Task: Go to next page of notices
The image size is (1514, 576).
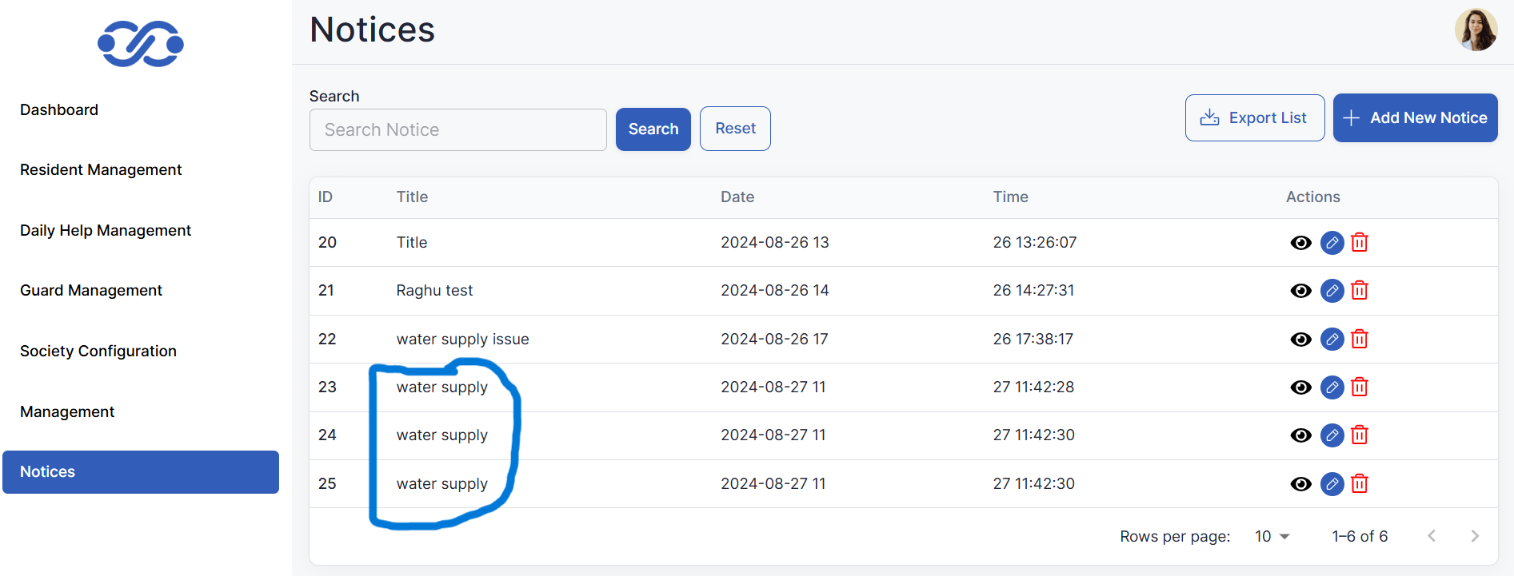Action: (x=1474, y=537)
